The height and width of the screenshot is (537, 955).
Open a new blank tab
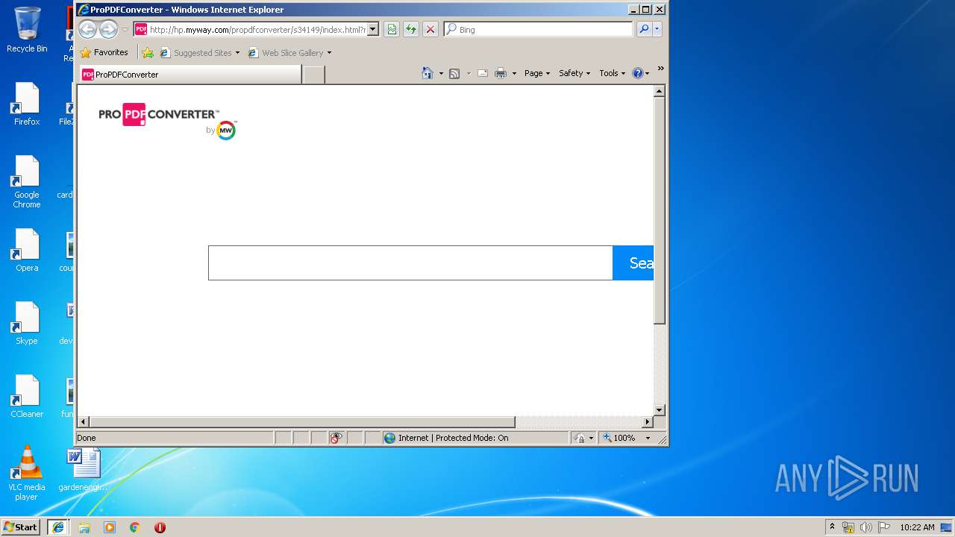[x=314, y=74]
